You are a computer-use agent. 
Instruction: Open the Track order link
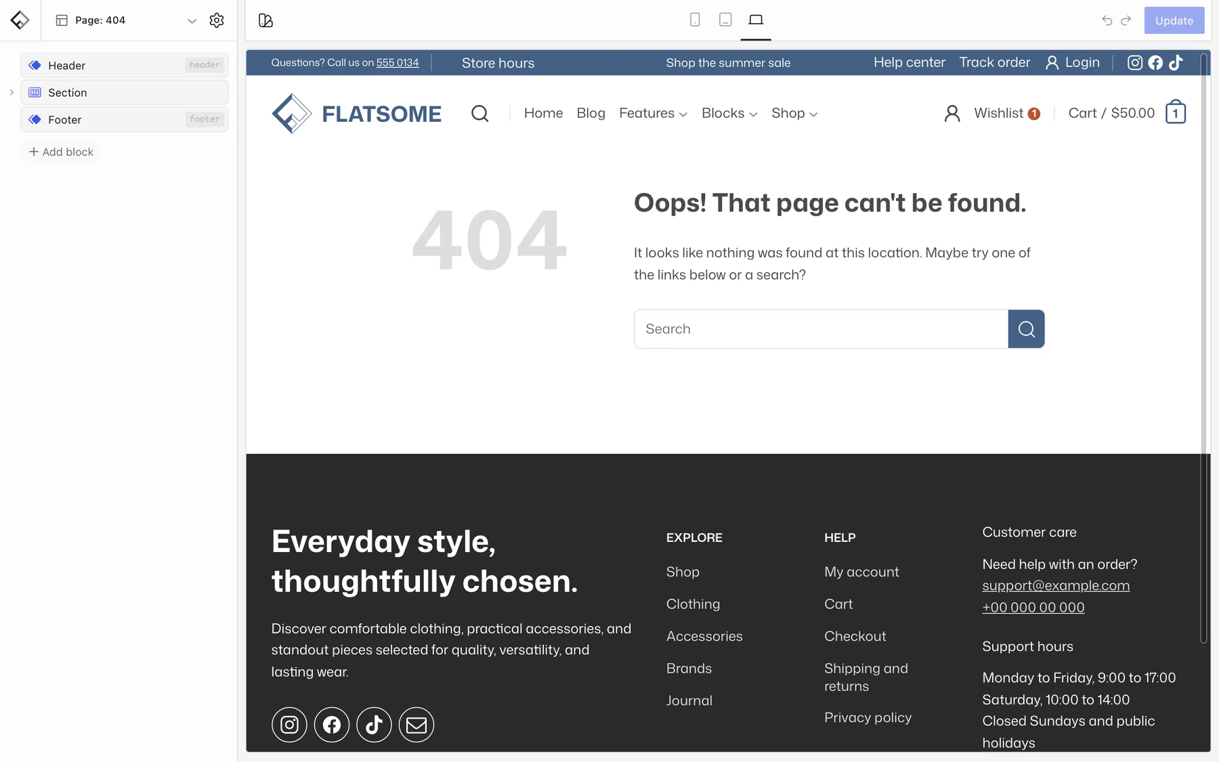994,62
